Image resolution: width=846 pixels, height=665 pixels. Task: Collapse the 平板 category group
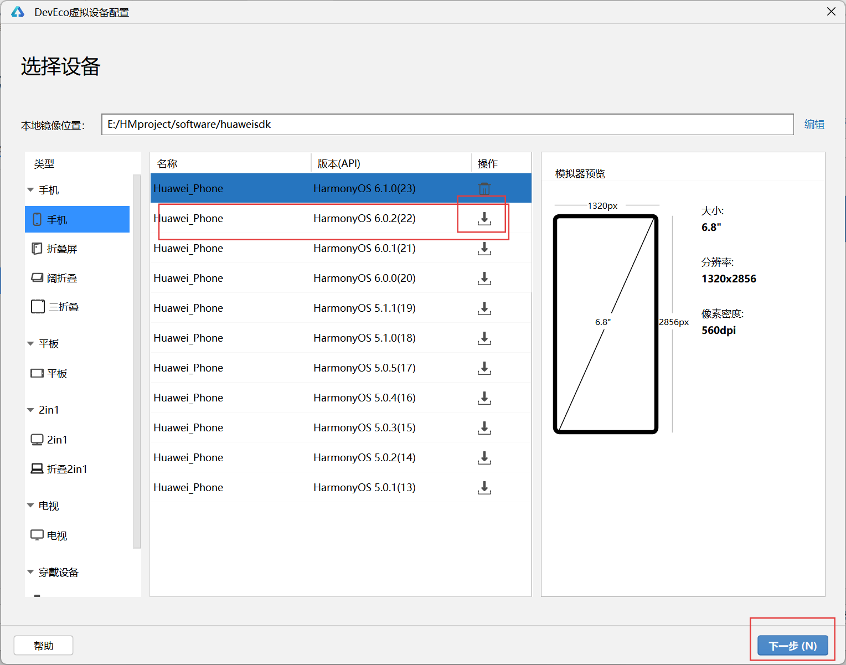click(x=30, y=344)
